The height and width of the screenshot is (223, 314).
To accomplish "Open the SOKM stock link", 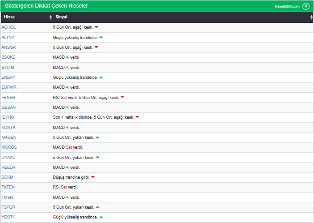I will point(8,177).
